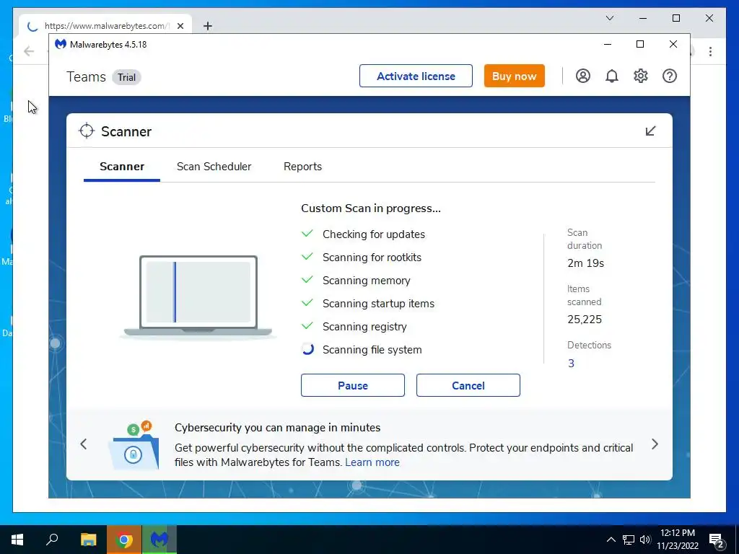Click Chrome back arrow button

click(x=29, y=51)
